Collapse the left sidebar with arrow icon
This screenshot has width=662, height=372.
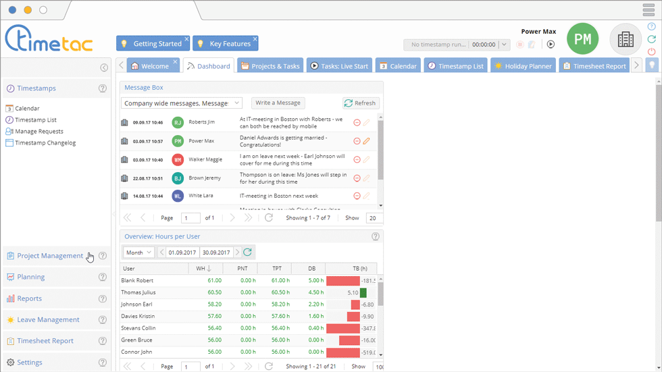[x=104, y=68]
